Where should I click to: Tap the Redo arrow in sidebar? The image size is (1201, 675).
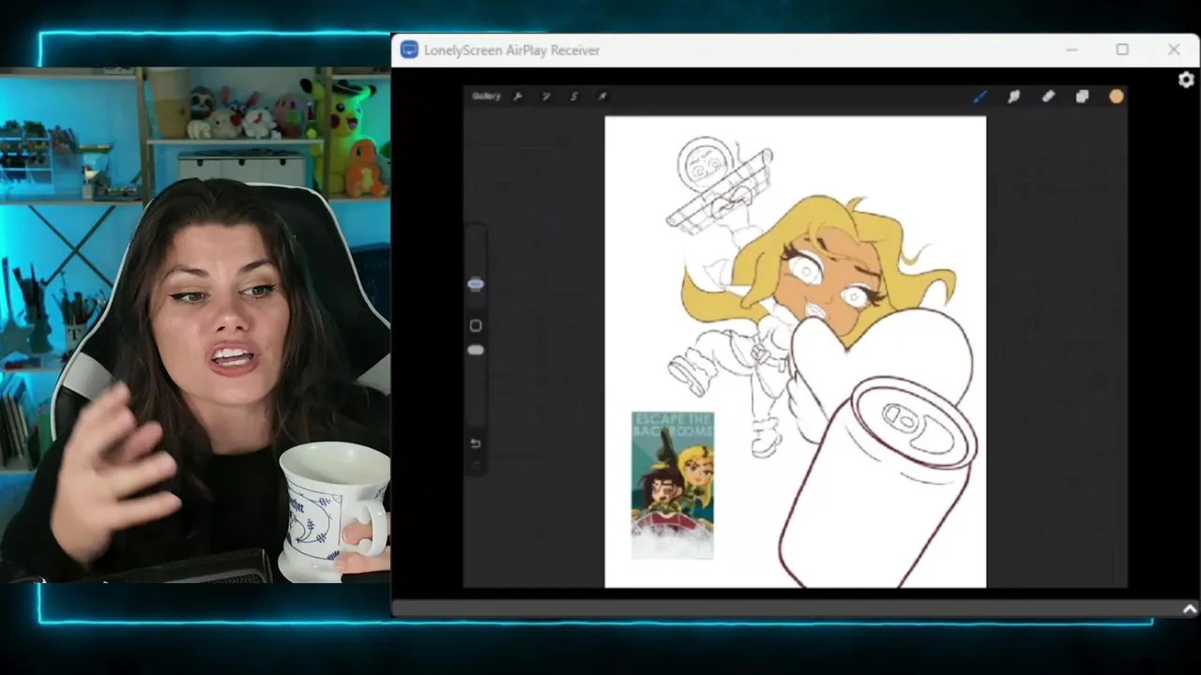coord(476,464)
